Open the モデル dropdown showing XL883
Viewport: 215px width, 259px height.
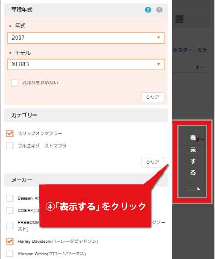pyautogui.click(x=86, y=64)
